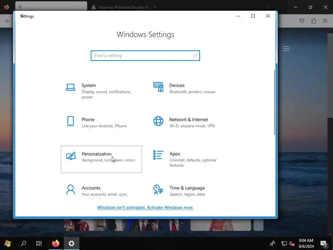
Task: Open Task View on the taskbar
Action: (39, 243)
